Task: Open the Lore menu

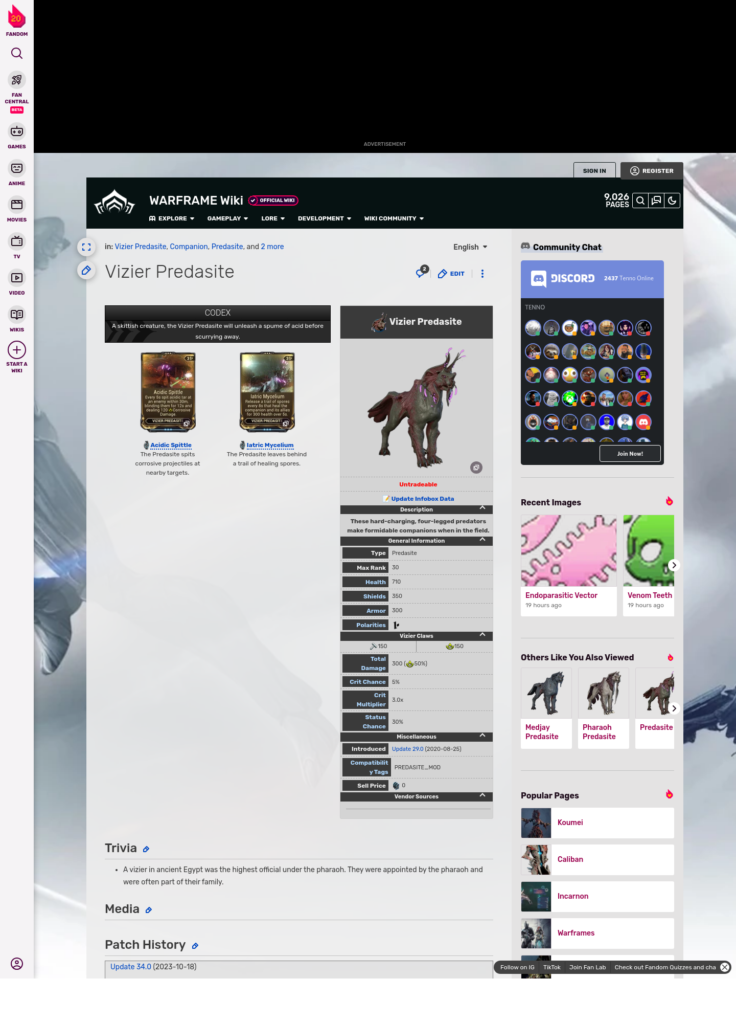Action: click(x=273, y=218)
